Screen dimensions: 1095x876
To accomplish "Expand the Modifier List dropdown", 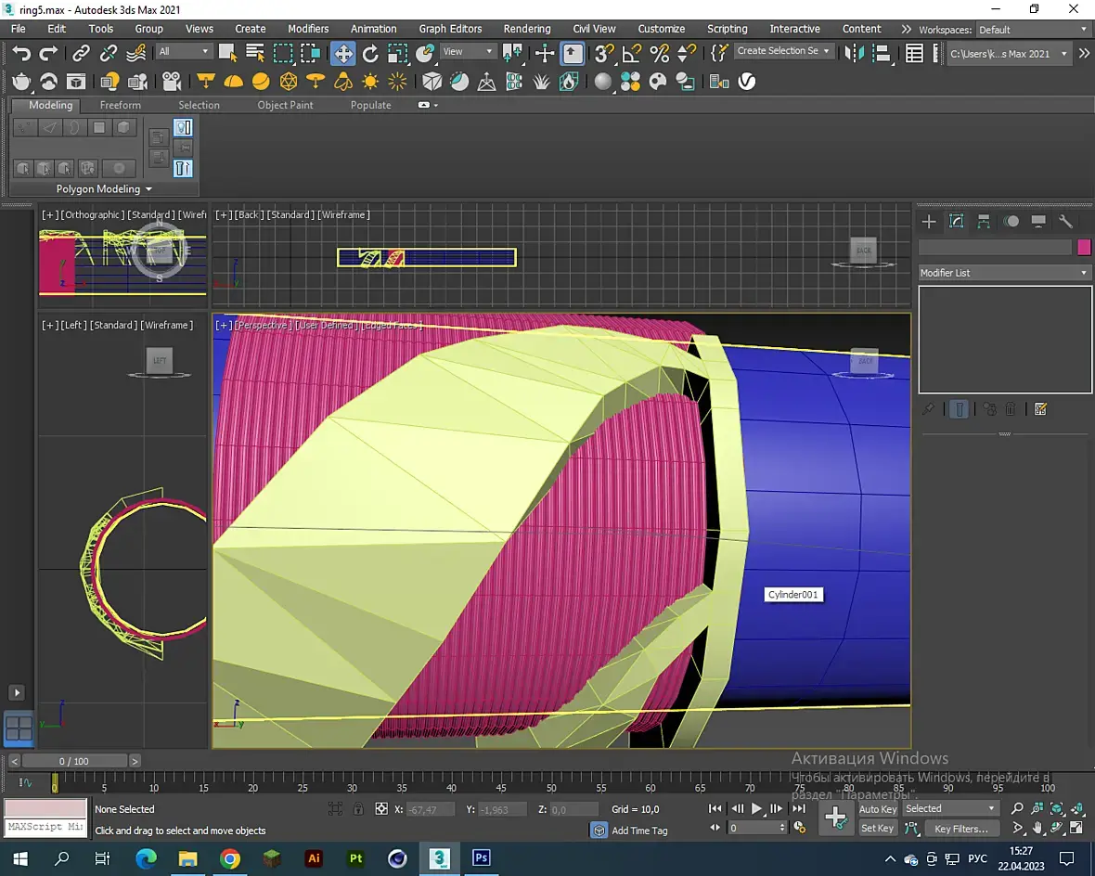I will tap(1004, 273).
